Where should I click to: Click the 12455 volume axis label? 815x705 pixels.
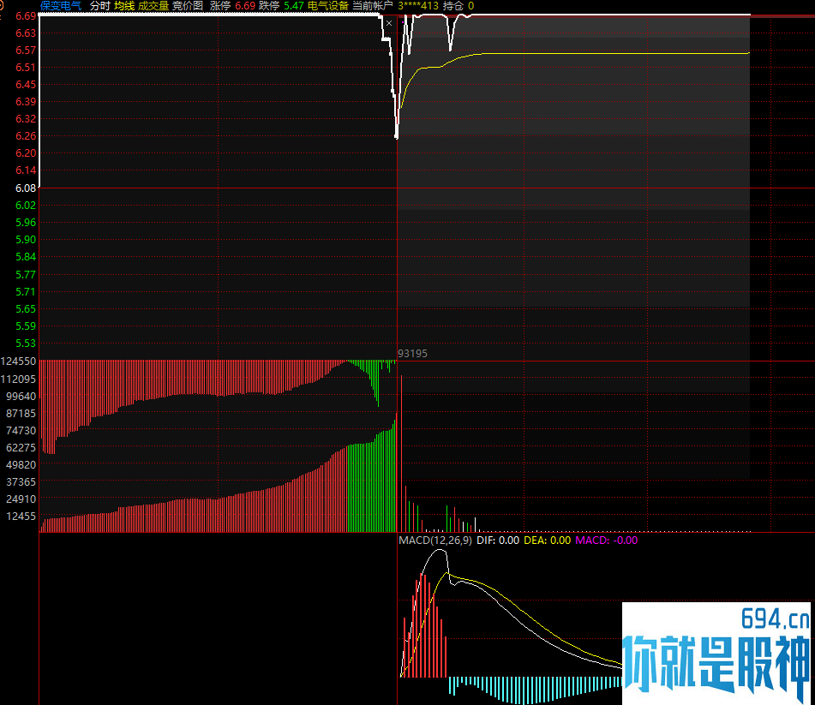pyautogui.click(x=21, y=517)
